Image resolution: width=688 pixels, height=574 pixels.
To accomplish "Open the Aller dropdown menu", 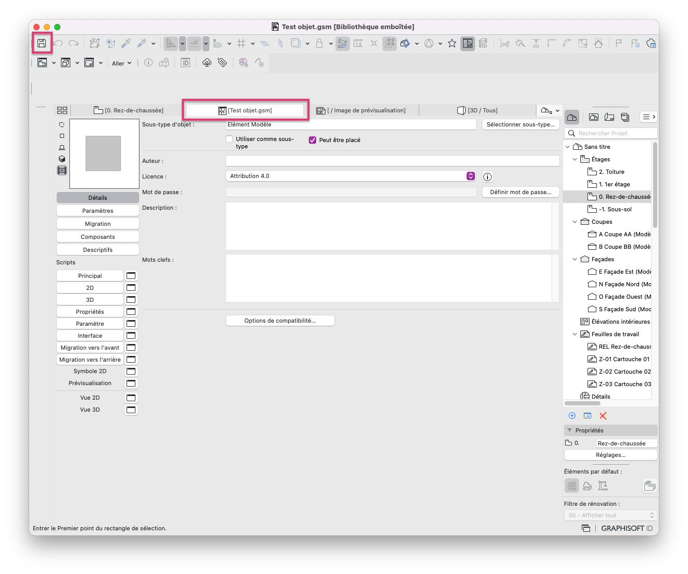I will 122,63.
